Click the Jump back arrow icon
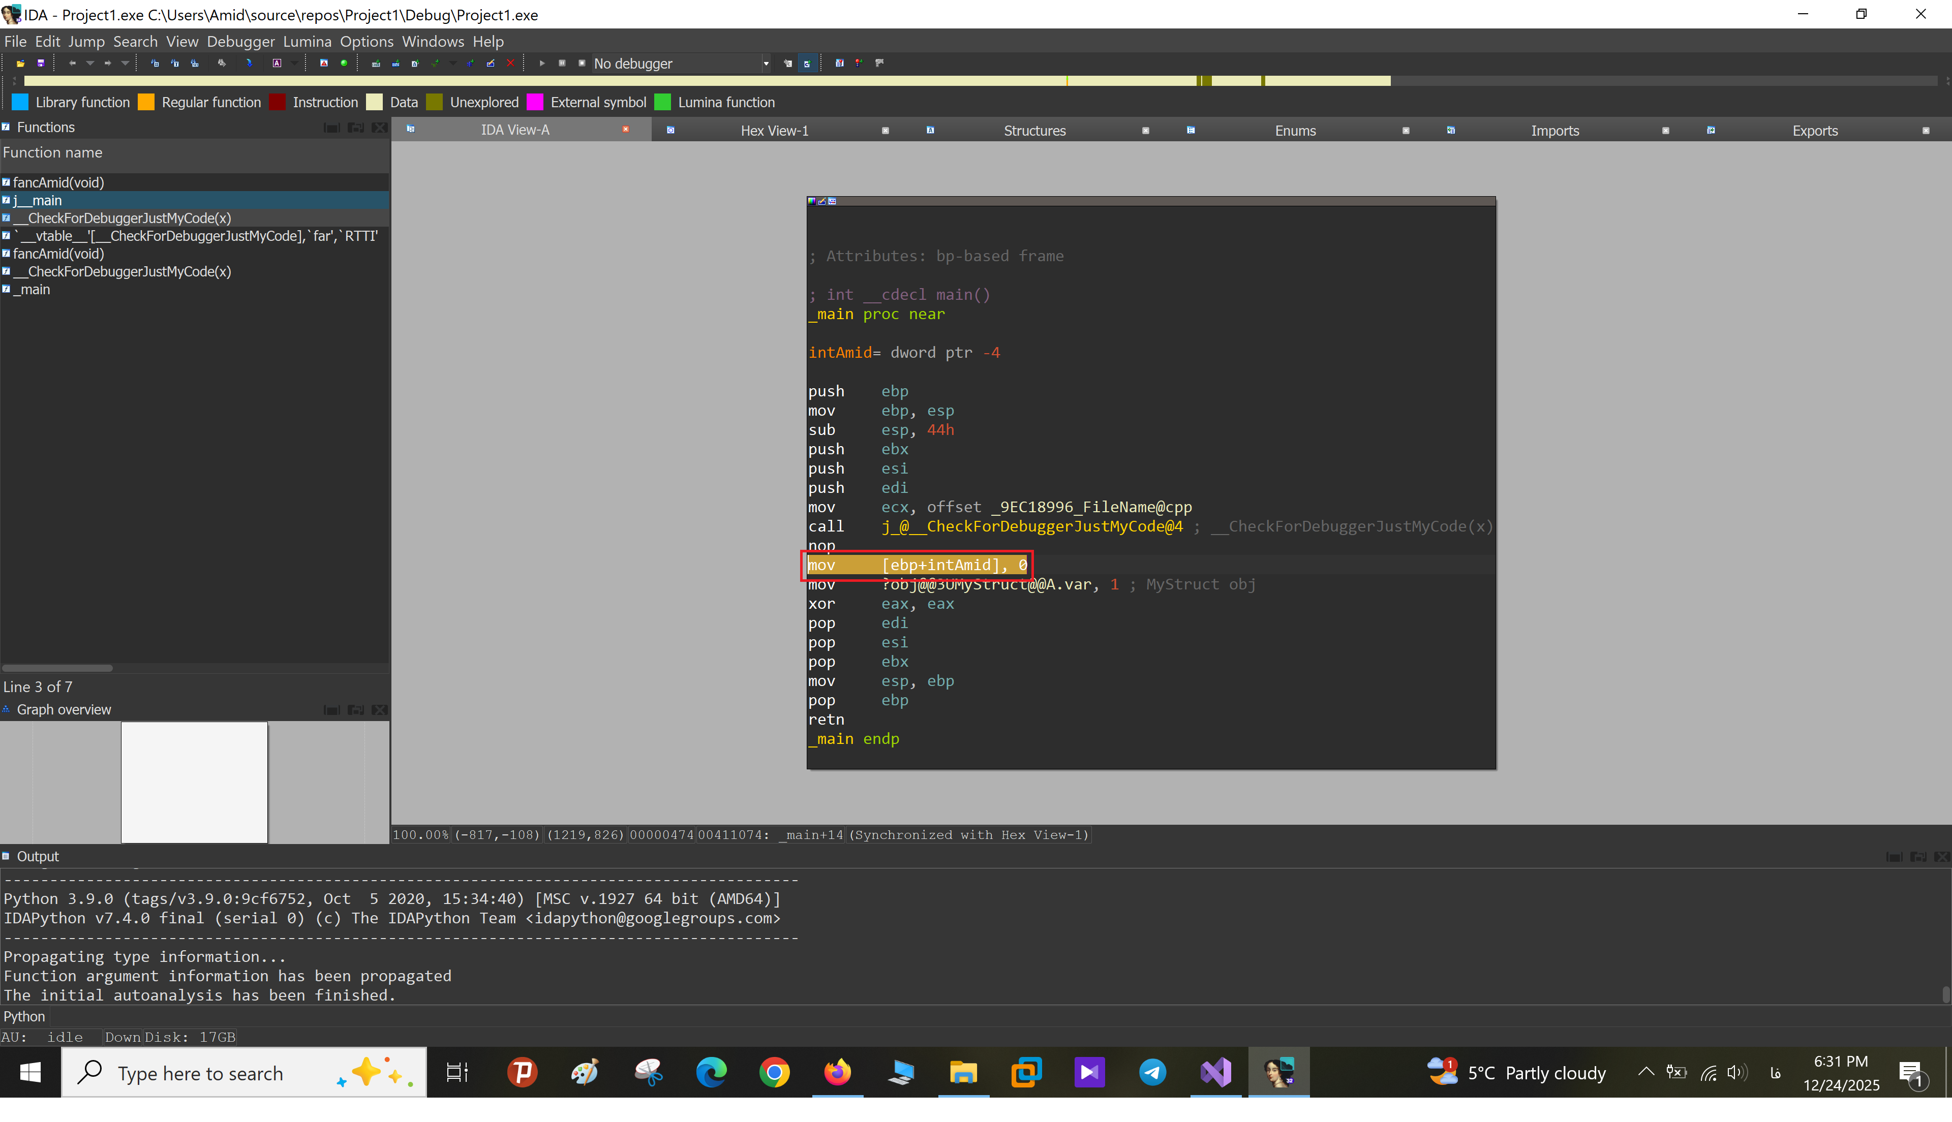The image size is (1952, 1122). [72, 63]
